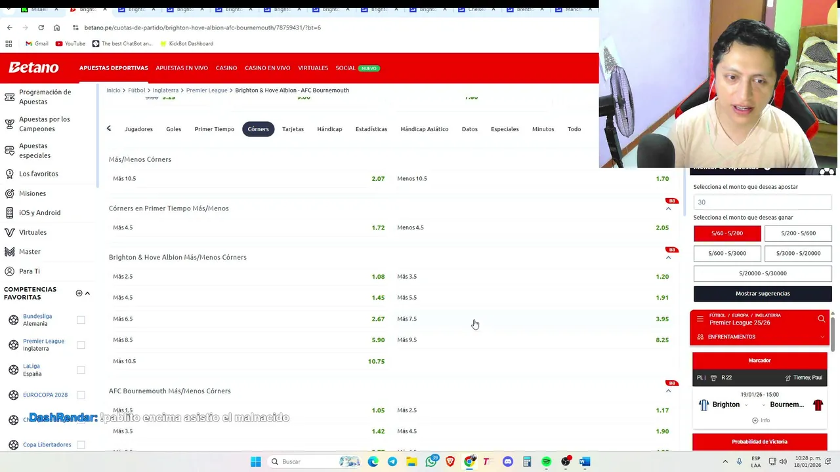This screenshot has width=840, height=472.
Task: Open the Virtuales top menu item
Action: pos(313,68)
